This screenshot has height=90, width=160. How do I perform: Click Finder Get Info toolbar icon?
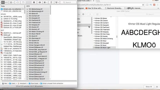point(34,2)
